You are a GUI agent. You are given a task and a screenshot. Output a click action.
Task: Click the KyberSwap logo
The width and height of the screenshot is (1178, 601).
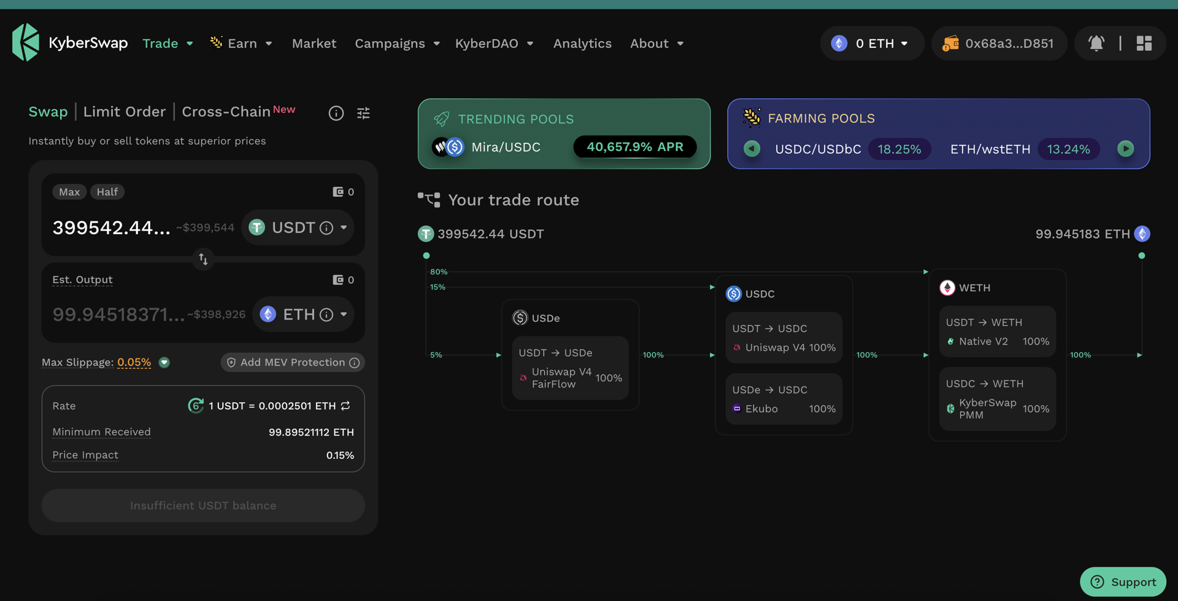25,42
